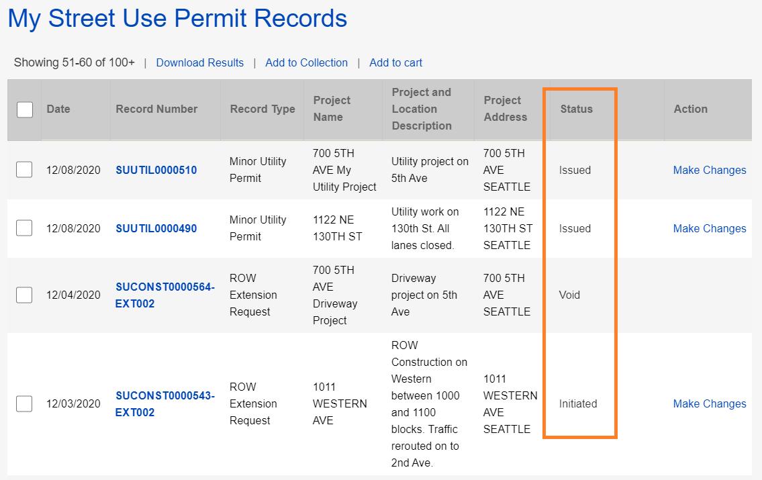This screenshot has height=480, width=762.
Task: Open extension request SUCONST0000564-EXT002
Action: click(164, 295)
